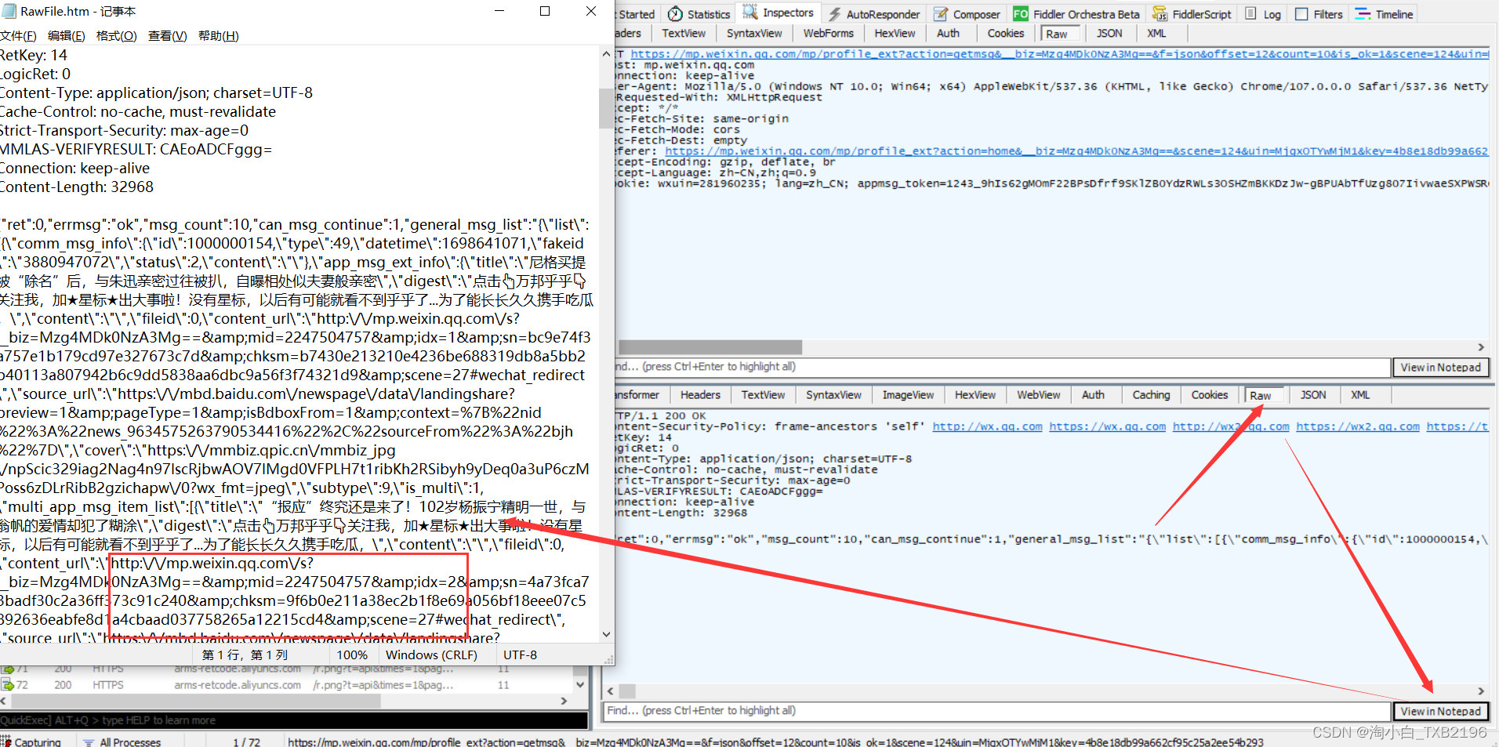Click the UTF-8 encoding status cell
Image resolution: width=1499 pixels, height=747 pixels.
coord(520,655)
